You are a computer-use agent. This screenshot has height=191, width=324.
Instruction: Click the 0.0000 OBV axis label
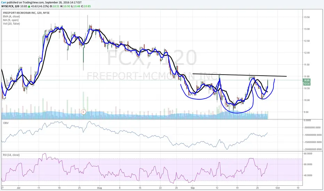click(x=307, y=120)
